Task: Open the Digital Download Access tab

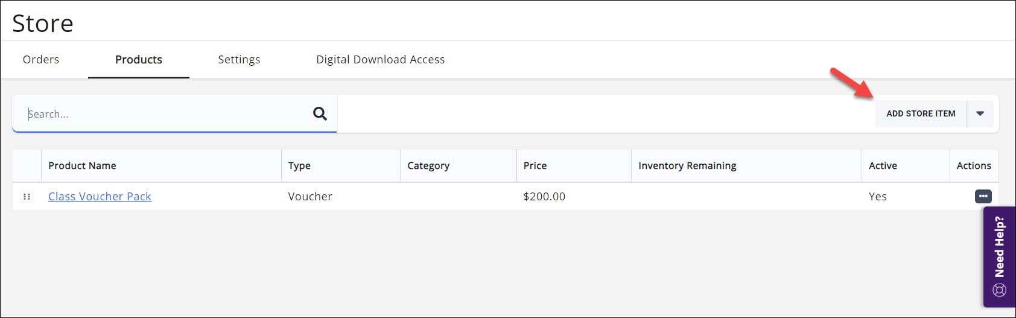Action: coord(380,60)
